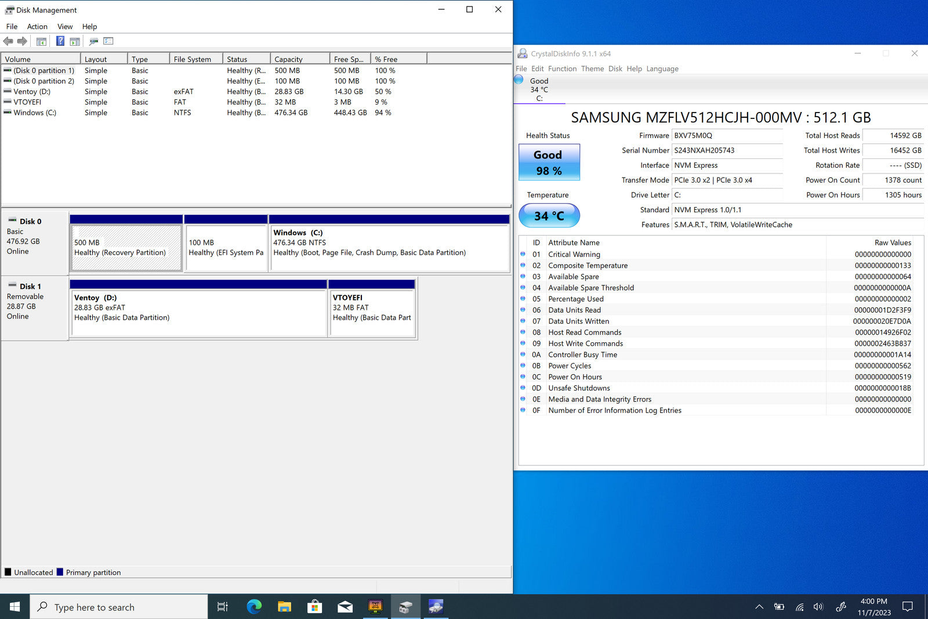Toggle the Show/Hide Action Pane toolbar icon
Image resolution: width=928 pixels, height=619 pixels.
75,41
